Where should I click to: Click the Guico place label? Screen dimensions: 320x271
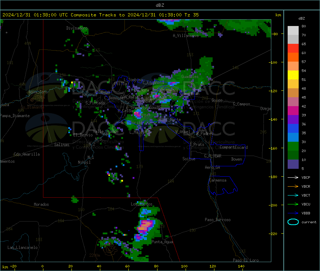click(x=217, y=100)
